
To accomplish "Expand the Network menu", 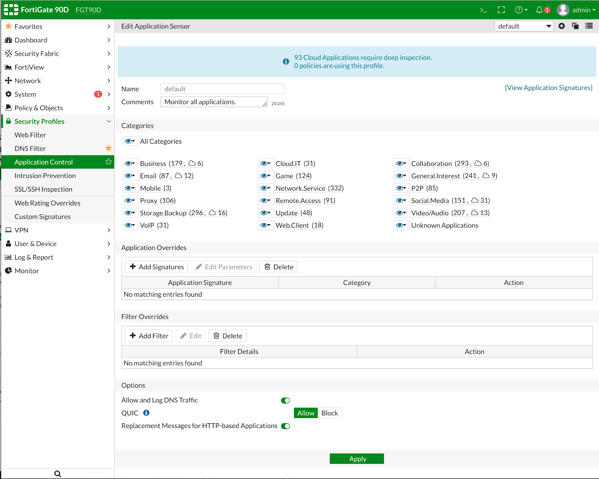I will (58, 80).
